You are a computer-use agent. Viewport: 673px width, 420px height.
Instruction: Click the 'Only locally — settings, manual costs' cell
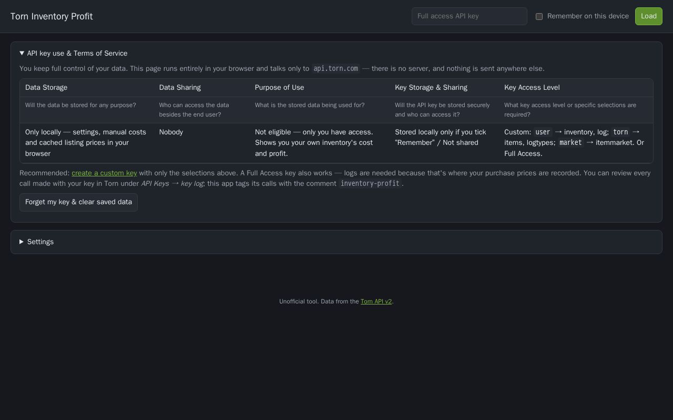[x=86, y=143]
